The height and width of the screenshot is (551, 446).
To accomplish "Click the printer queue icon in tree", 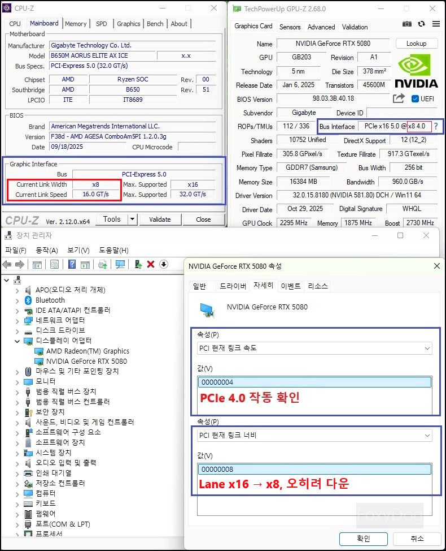I will [x=28, y=473].
